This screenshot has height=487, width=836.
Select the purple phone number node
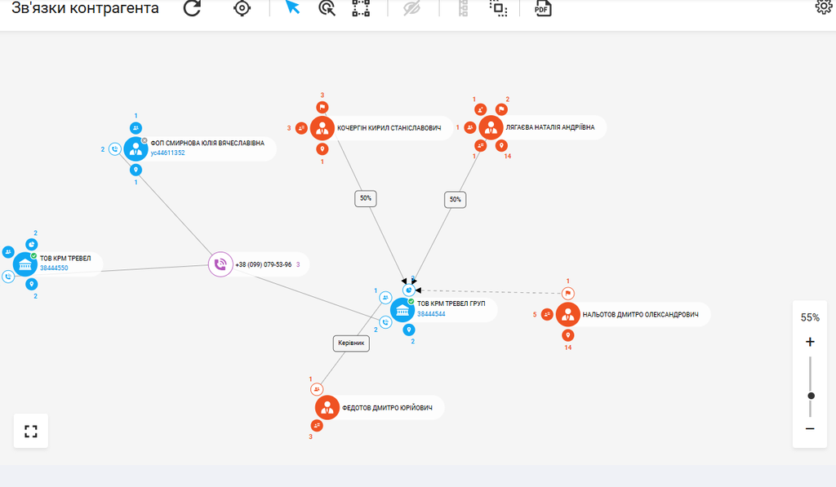219,264
